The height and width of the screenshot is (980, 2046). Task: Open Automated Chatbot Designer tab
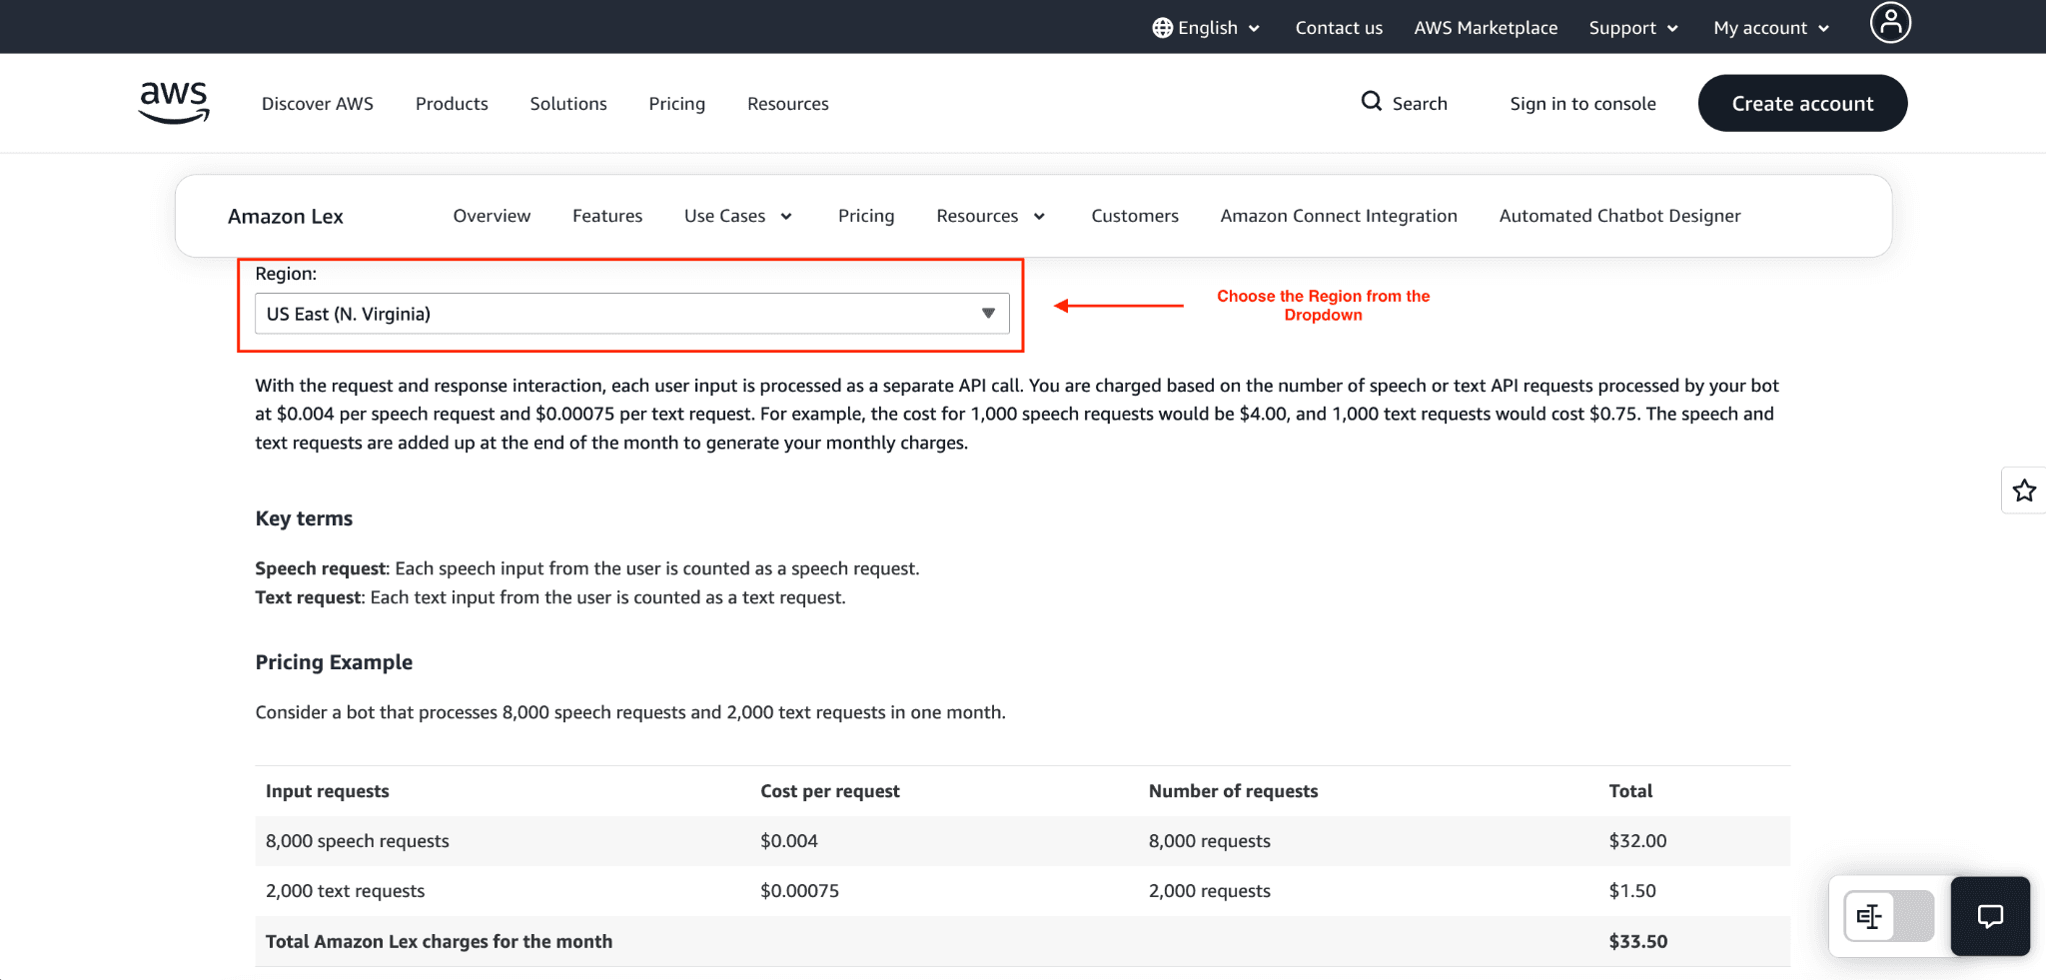[x=1619, y=216]
